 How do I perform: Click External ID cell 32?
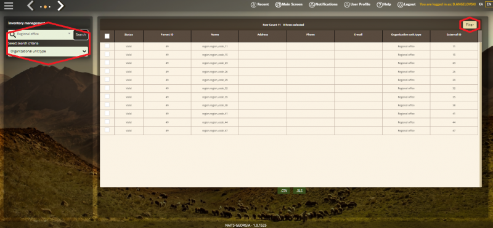point(454,88)
